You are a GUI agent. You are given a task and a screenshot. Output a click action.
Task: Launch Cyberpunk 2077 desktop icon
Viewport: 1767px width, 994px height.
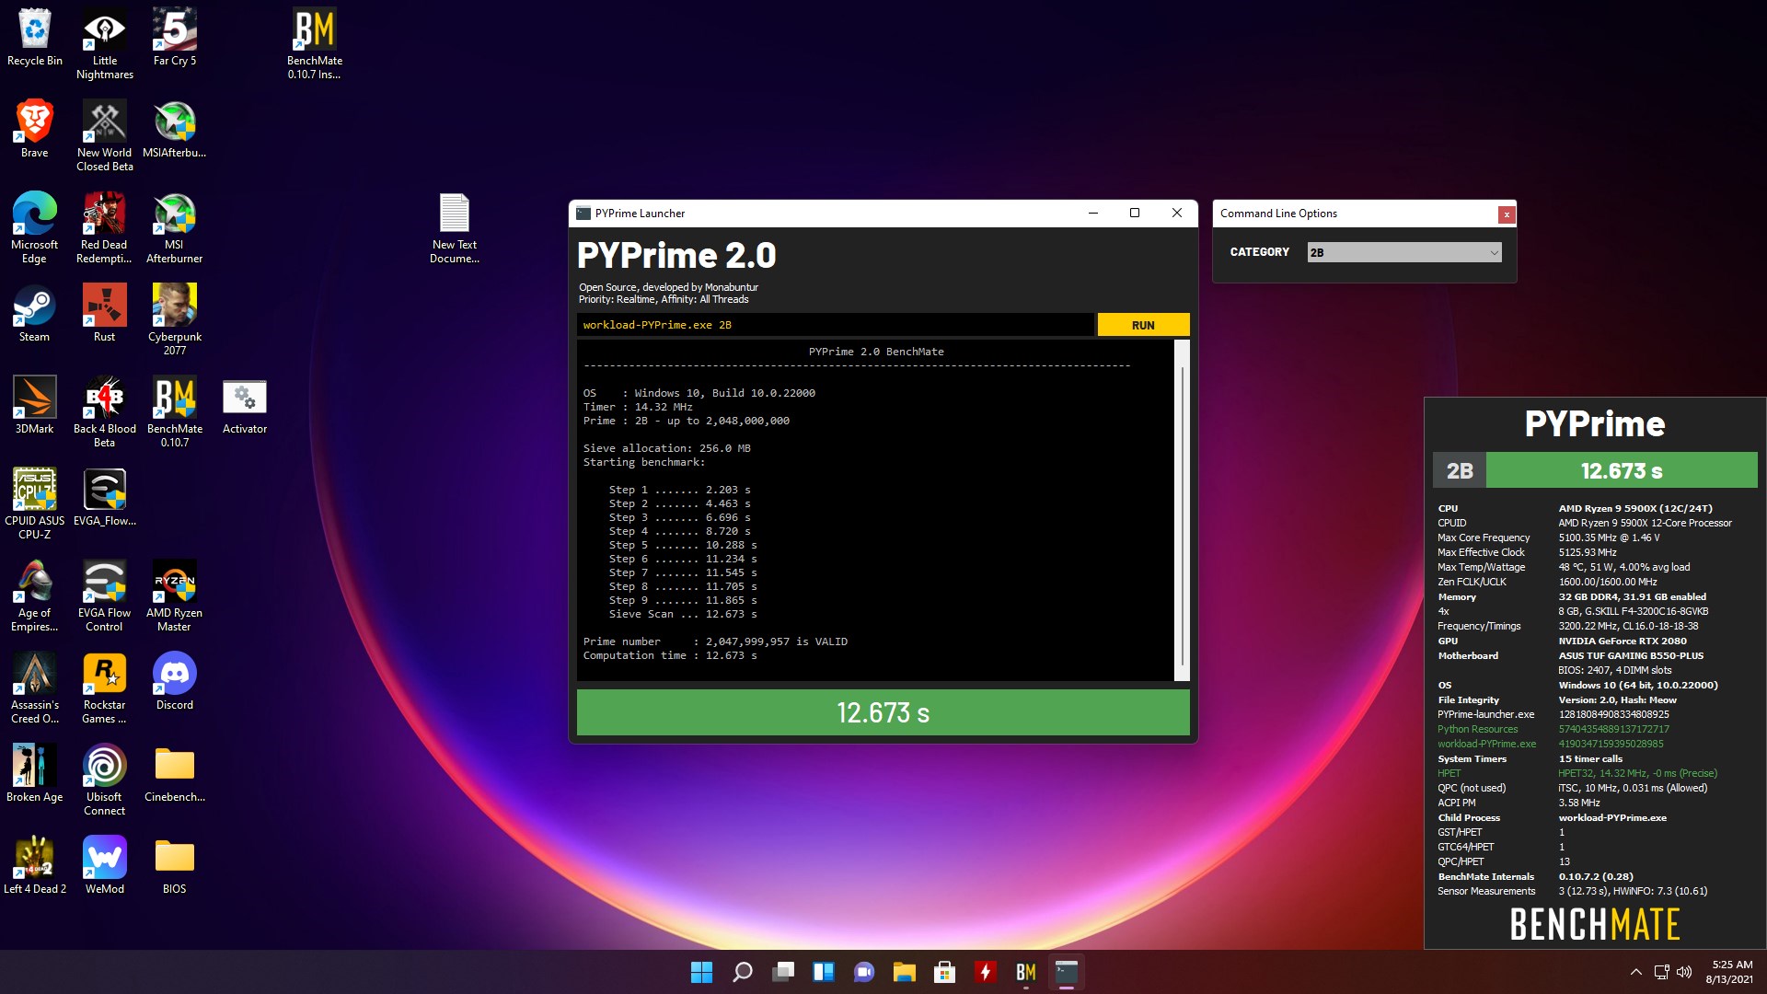click(x=175, y=319)
